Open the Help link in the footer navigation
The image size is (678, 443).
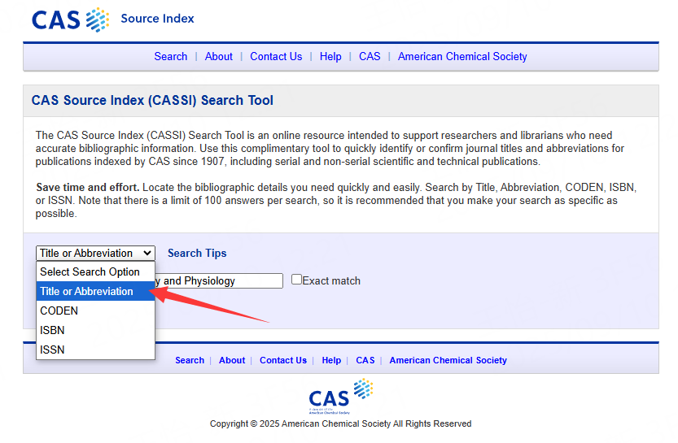coord(331,360)
